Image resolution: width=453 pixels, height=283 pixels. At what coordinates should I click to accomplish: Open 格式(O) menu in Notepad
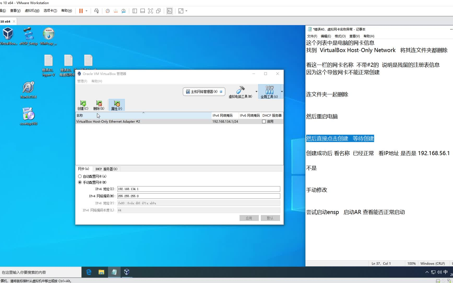point(340,36)
